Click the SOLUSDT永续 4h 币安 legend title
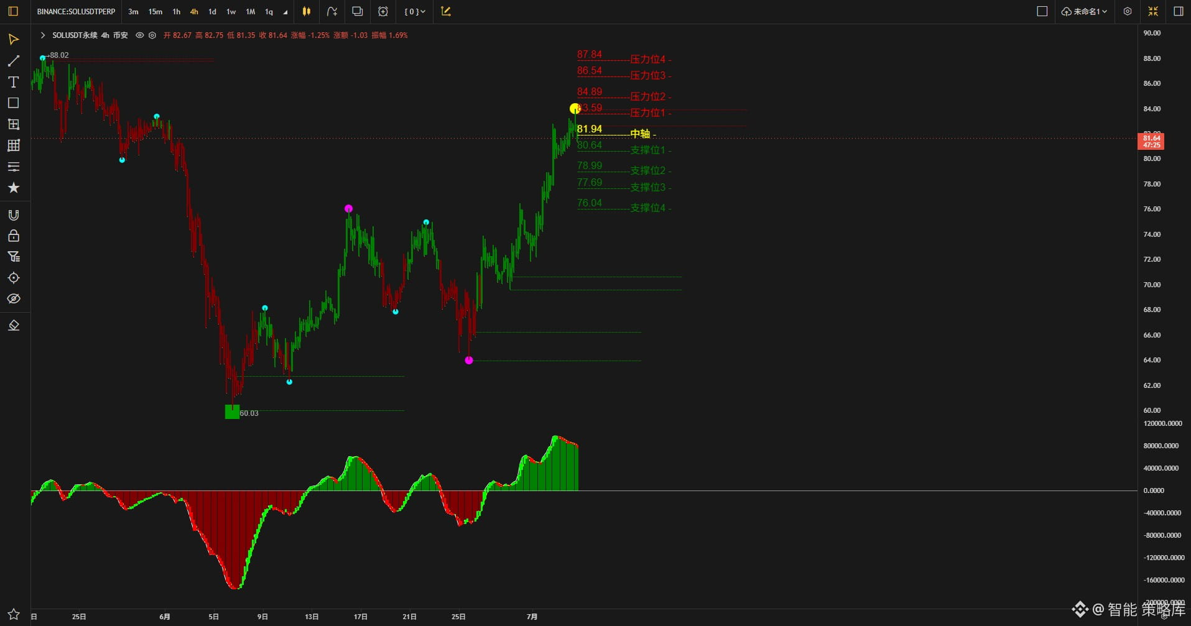 [x=90, y=35]
